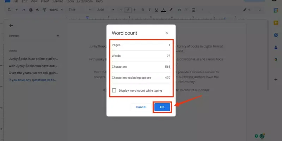Insert a link with chain icon
The image size is (282, 141).
179,10
